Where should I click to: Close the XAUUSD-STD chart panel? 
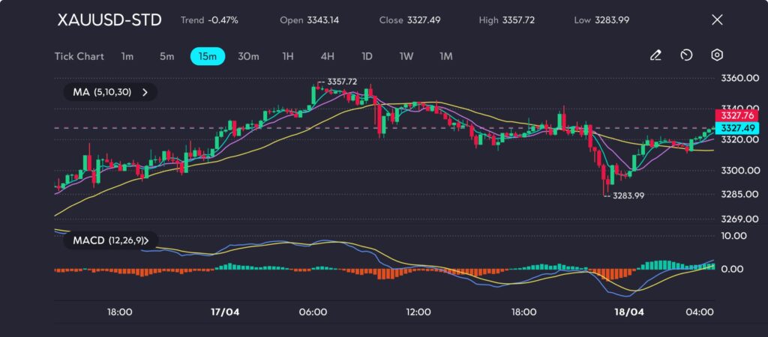pyautogui.click(x=717, y=20)
